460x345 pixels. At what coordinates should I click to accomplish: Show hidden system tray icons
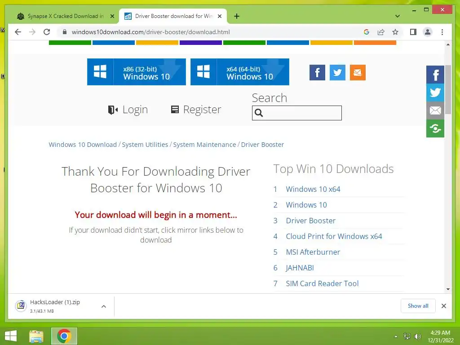pos(396,336)
